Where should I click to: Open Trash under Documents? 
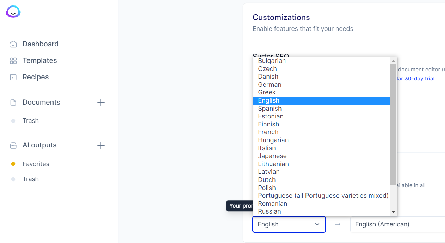click(x=31, y=121)
